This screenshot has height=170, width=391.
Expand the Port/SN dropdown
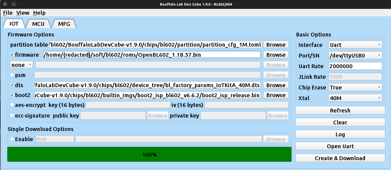[x=355, y=55]
